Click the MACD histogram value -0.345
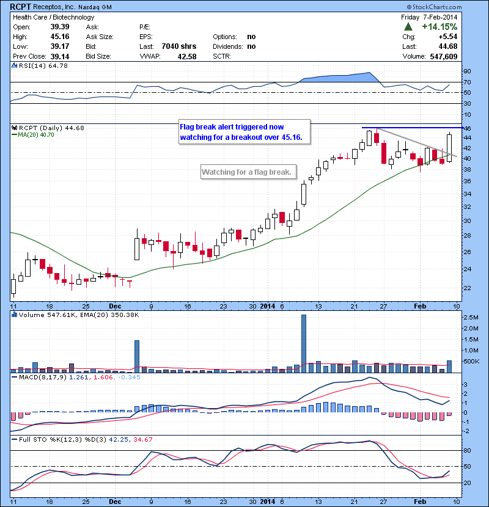Viewport: 489px width, 507px height. (129, 377)
